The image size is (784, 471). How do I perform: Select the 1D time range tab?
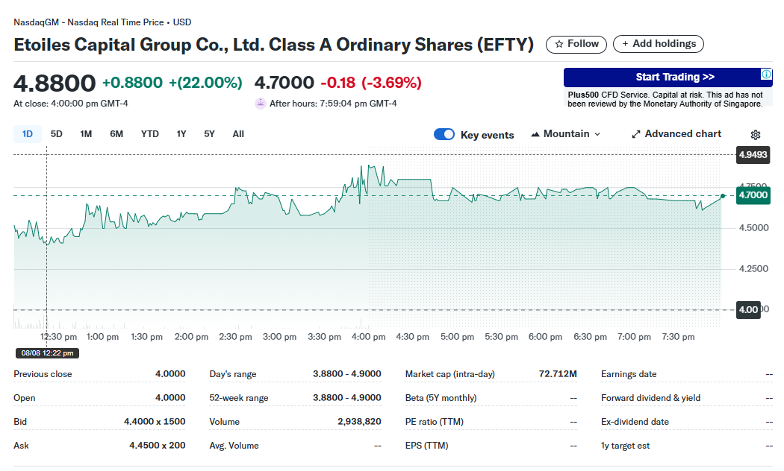[x=28, y=134]
